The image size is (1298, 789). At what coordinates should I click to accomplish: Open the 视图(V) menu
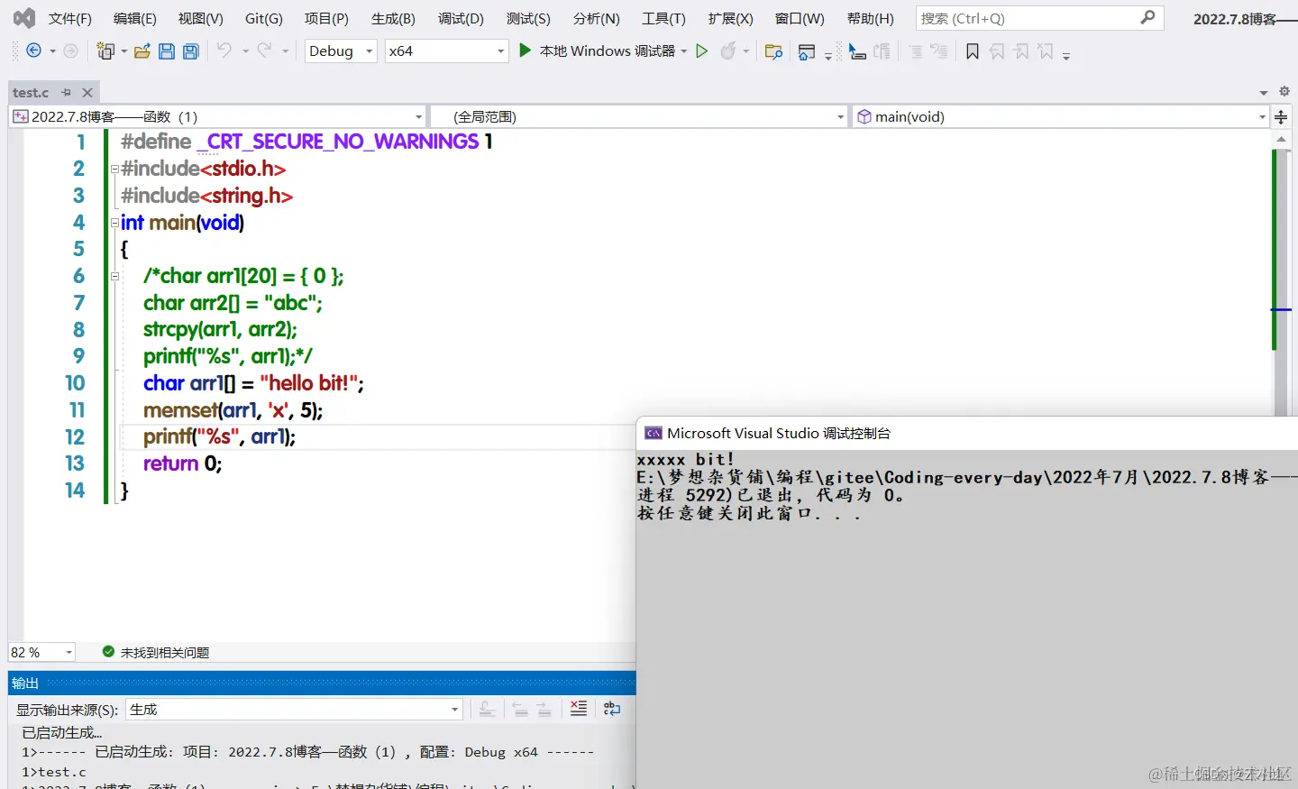click(x=201, y=18)
